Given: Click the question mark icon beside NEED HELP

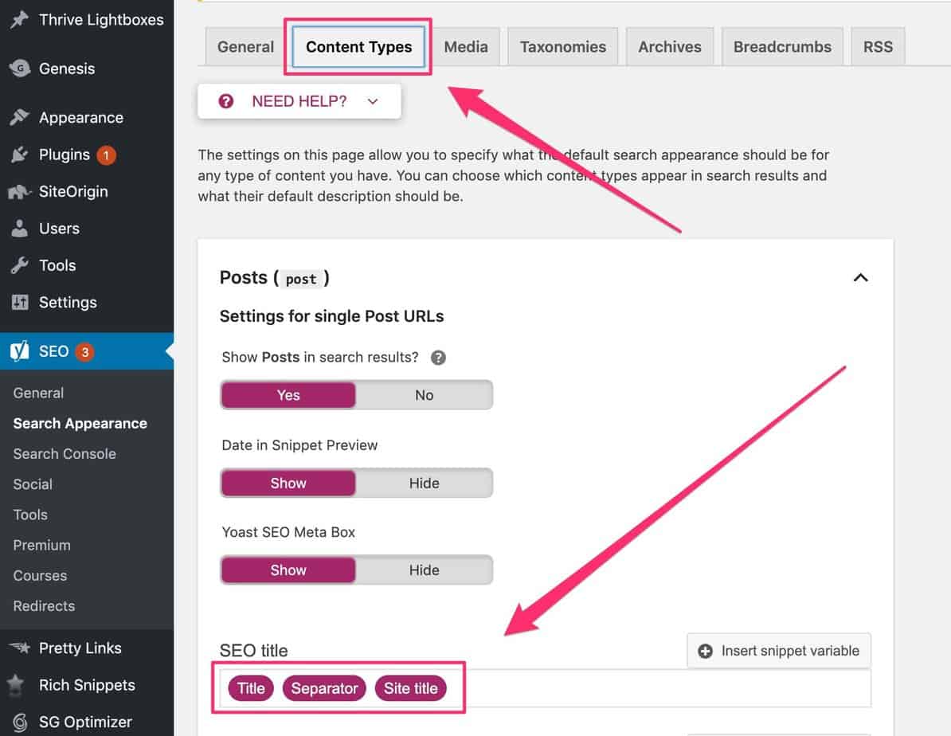Looking at the screenshot, I should pyautogui.click(x=225, y=101).
